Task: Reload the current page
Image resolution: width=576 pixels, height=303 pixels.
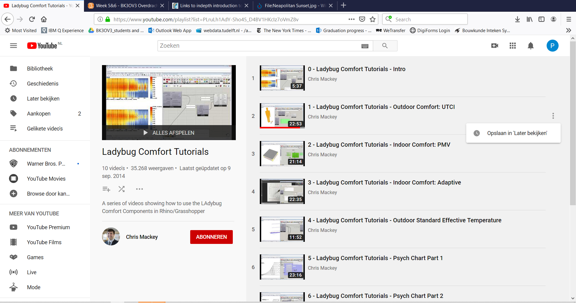Action: [x=32, y=19]
